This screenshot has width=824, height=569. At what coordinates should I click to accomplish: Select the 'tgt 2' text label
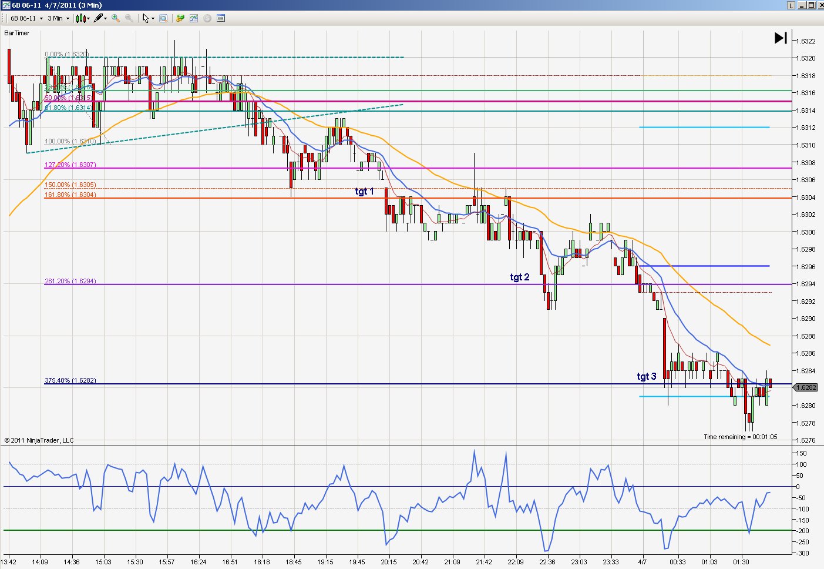(520, 277)
